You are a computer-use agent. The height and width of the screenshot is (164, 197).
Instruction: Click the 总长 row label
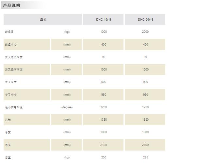click(8, 120)
